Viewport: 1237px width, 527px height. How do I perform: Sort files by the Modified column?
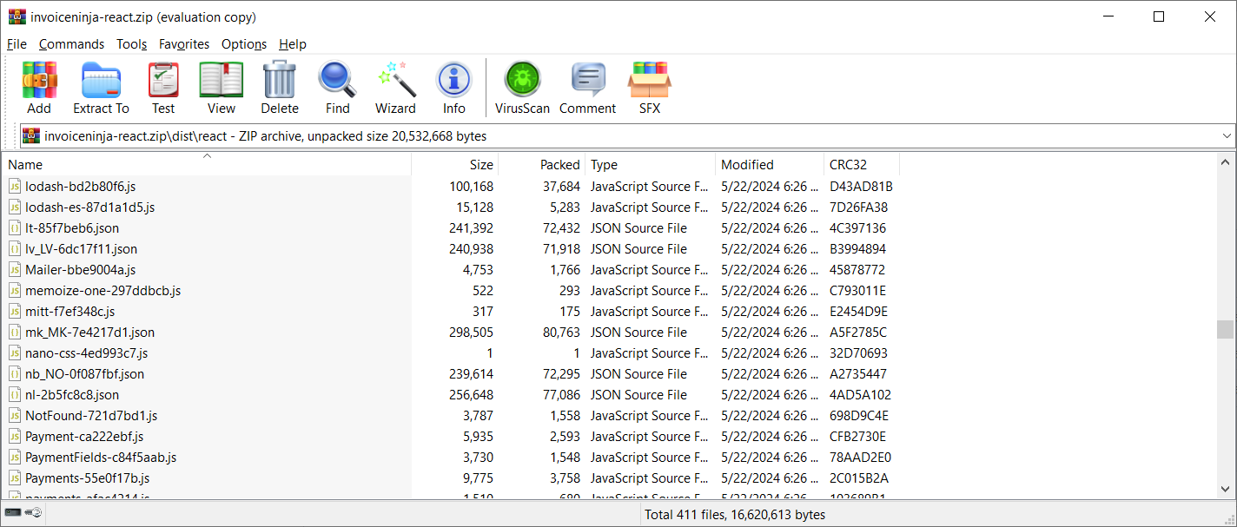pyautogui.click(x=771, y=164)
